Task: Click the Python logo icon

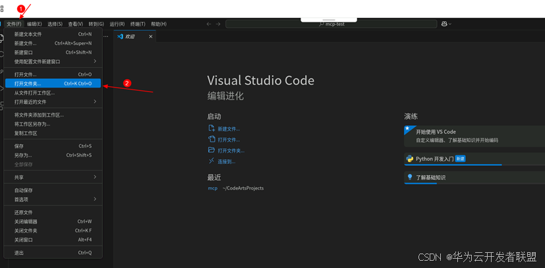Action: 409,159
